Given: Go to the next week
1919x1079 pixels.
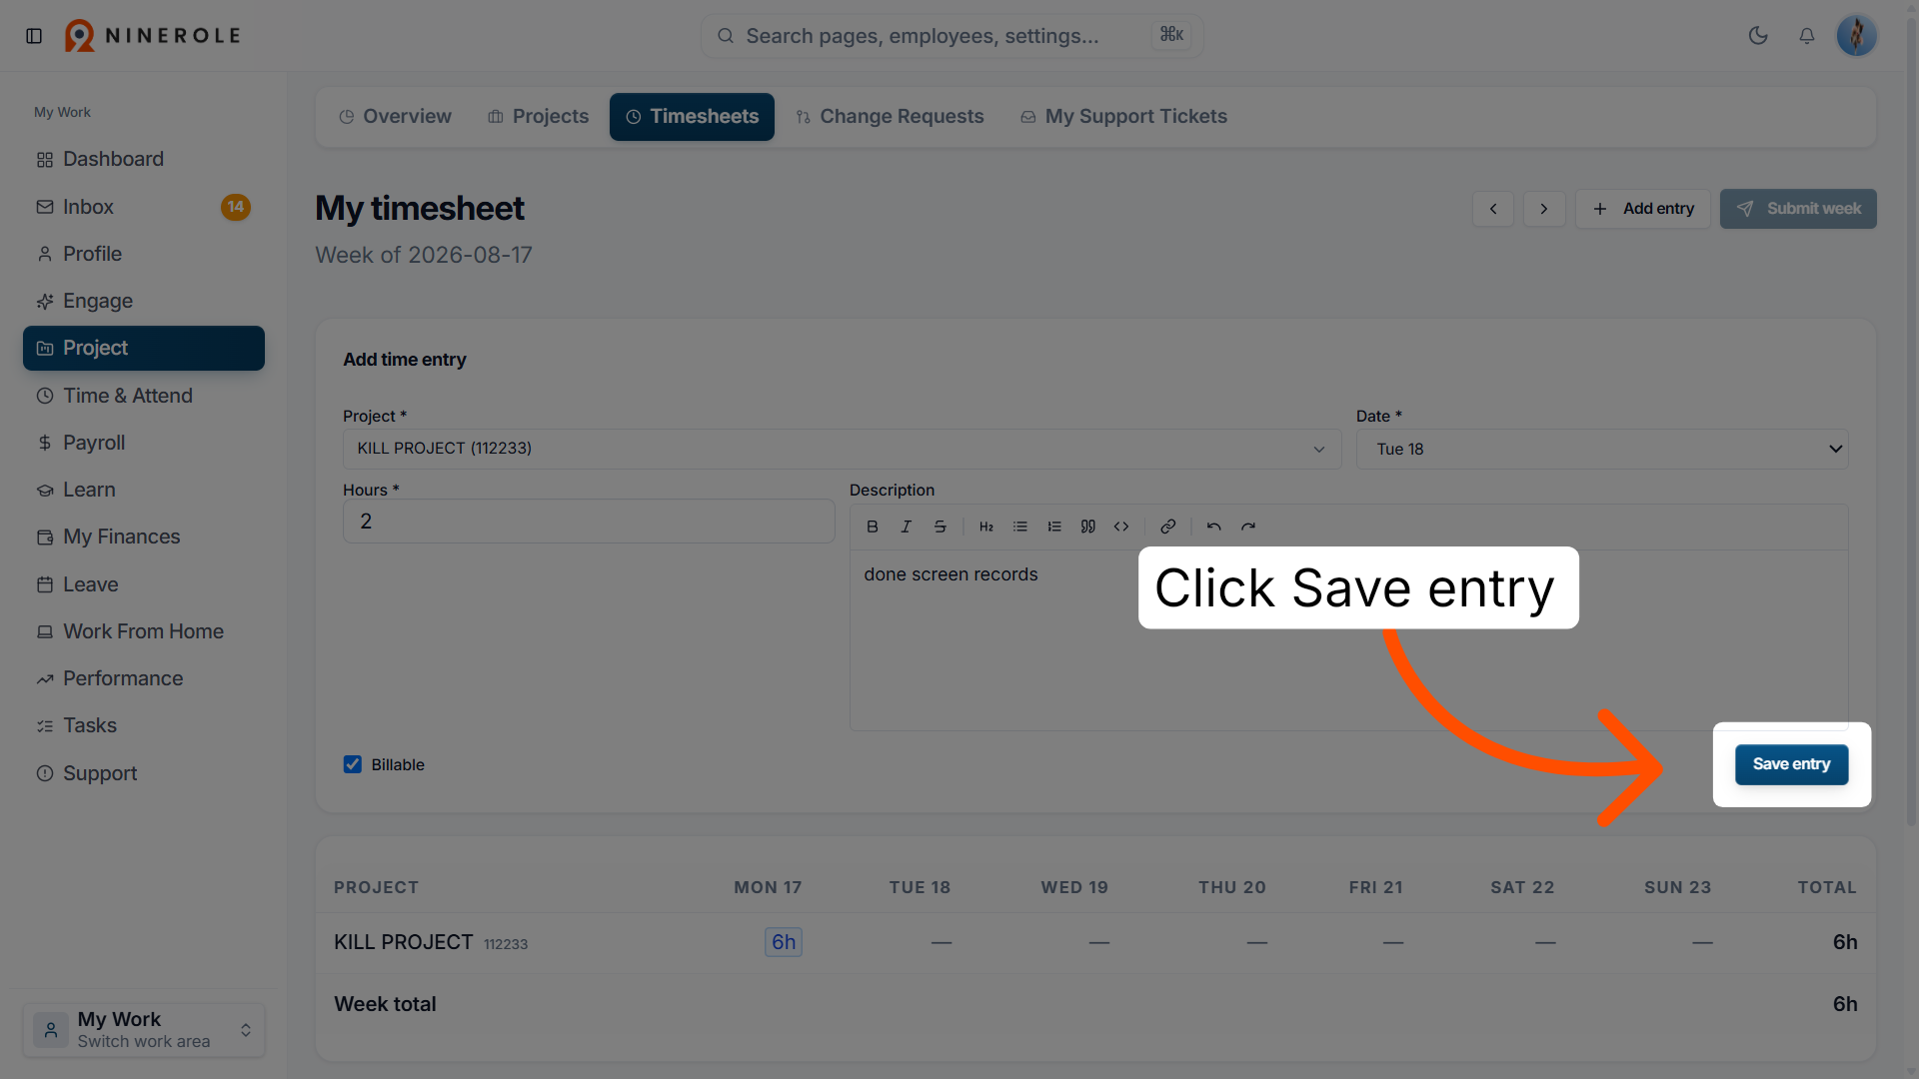Looking at the screenshot, I should tap(1544, 209).
